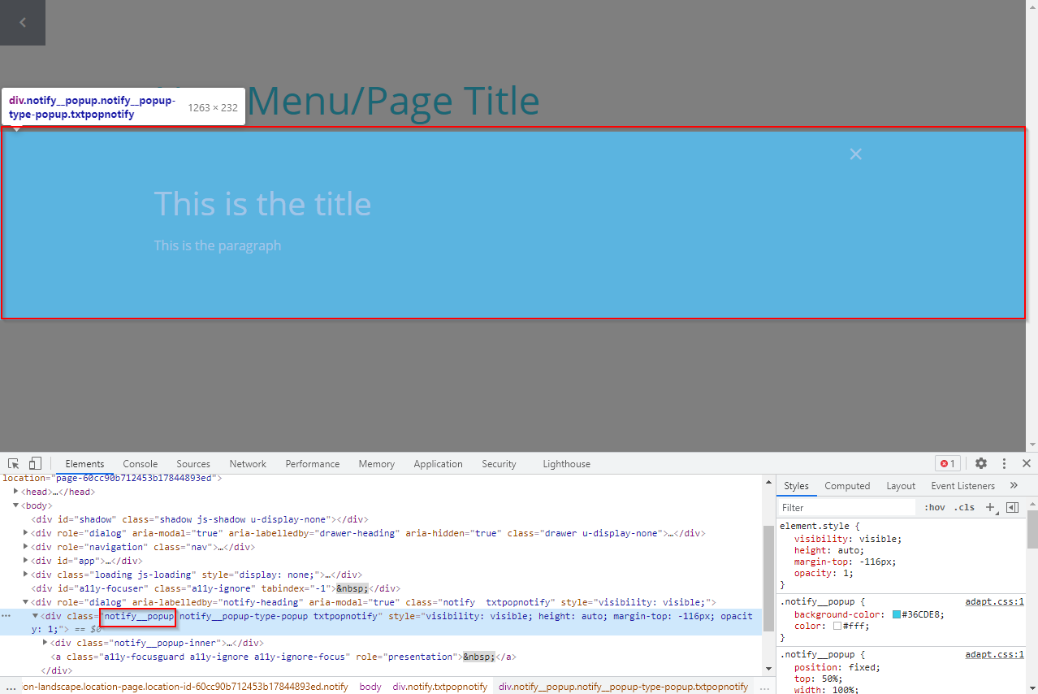The height and width of the screenshot is (694, 1038).
Task: Open the Application tab
Action: pyautogui.click(x=438, y=464)
